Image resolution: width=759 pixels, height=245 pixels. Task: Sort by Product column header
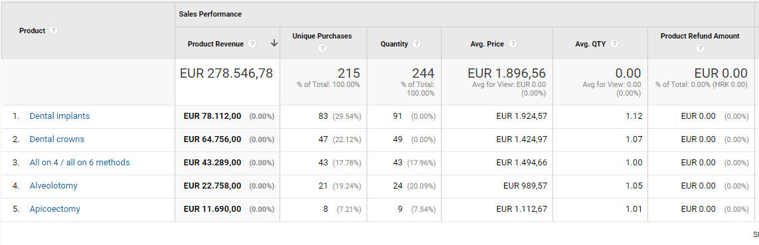(x=32, y=31)
